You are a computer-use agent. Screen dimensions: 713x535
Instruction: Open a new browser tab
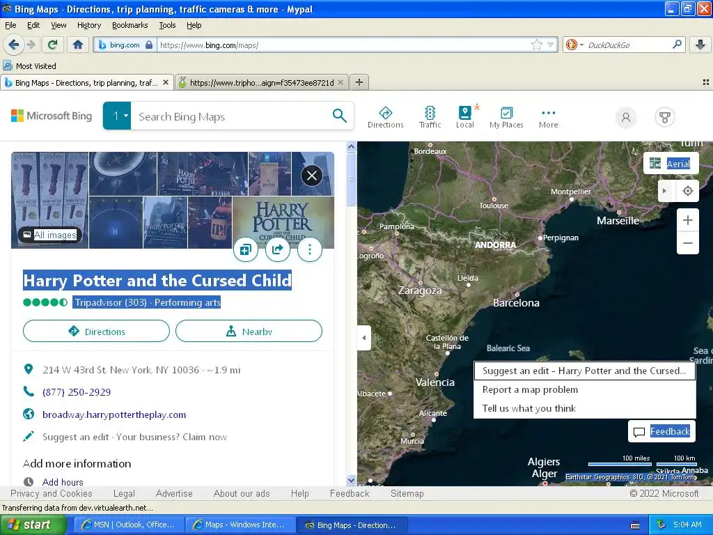359,82
